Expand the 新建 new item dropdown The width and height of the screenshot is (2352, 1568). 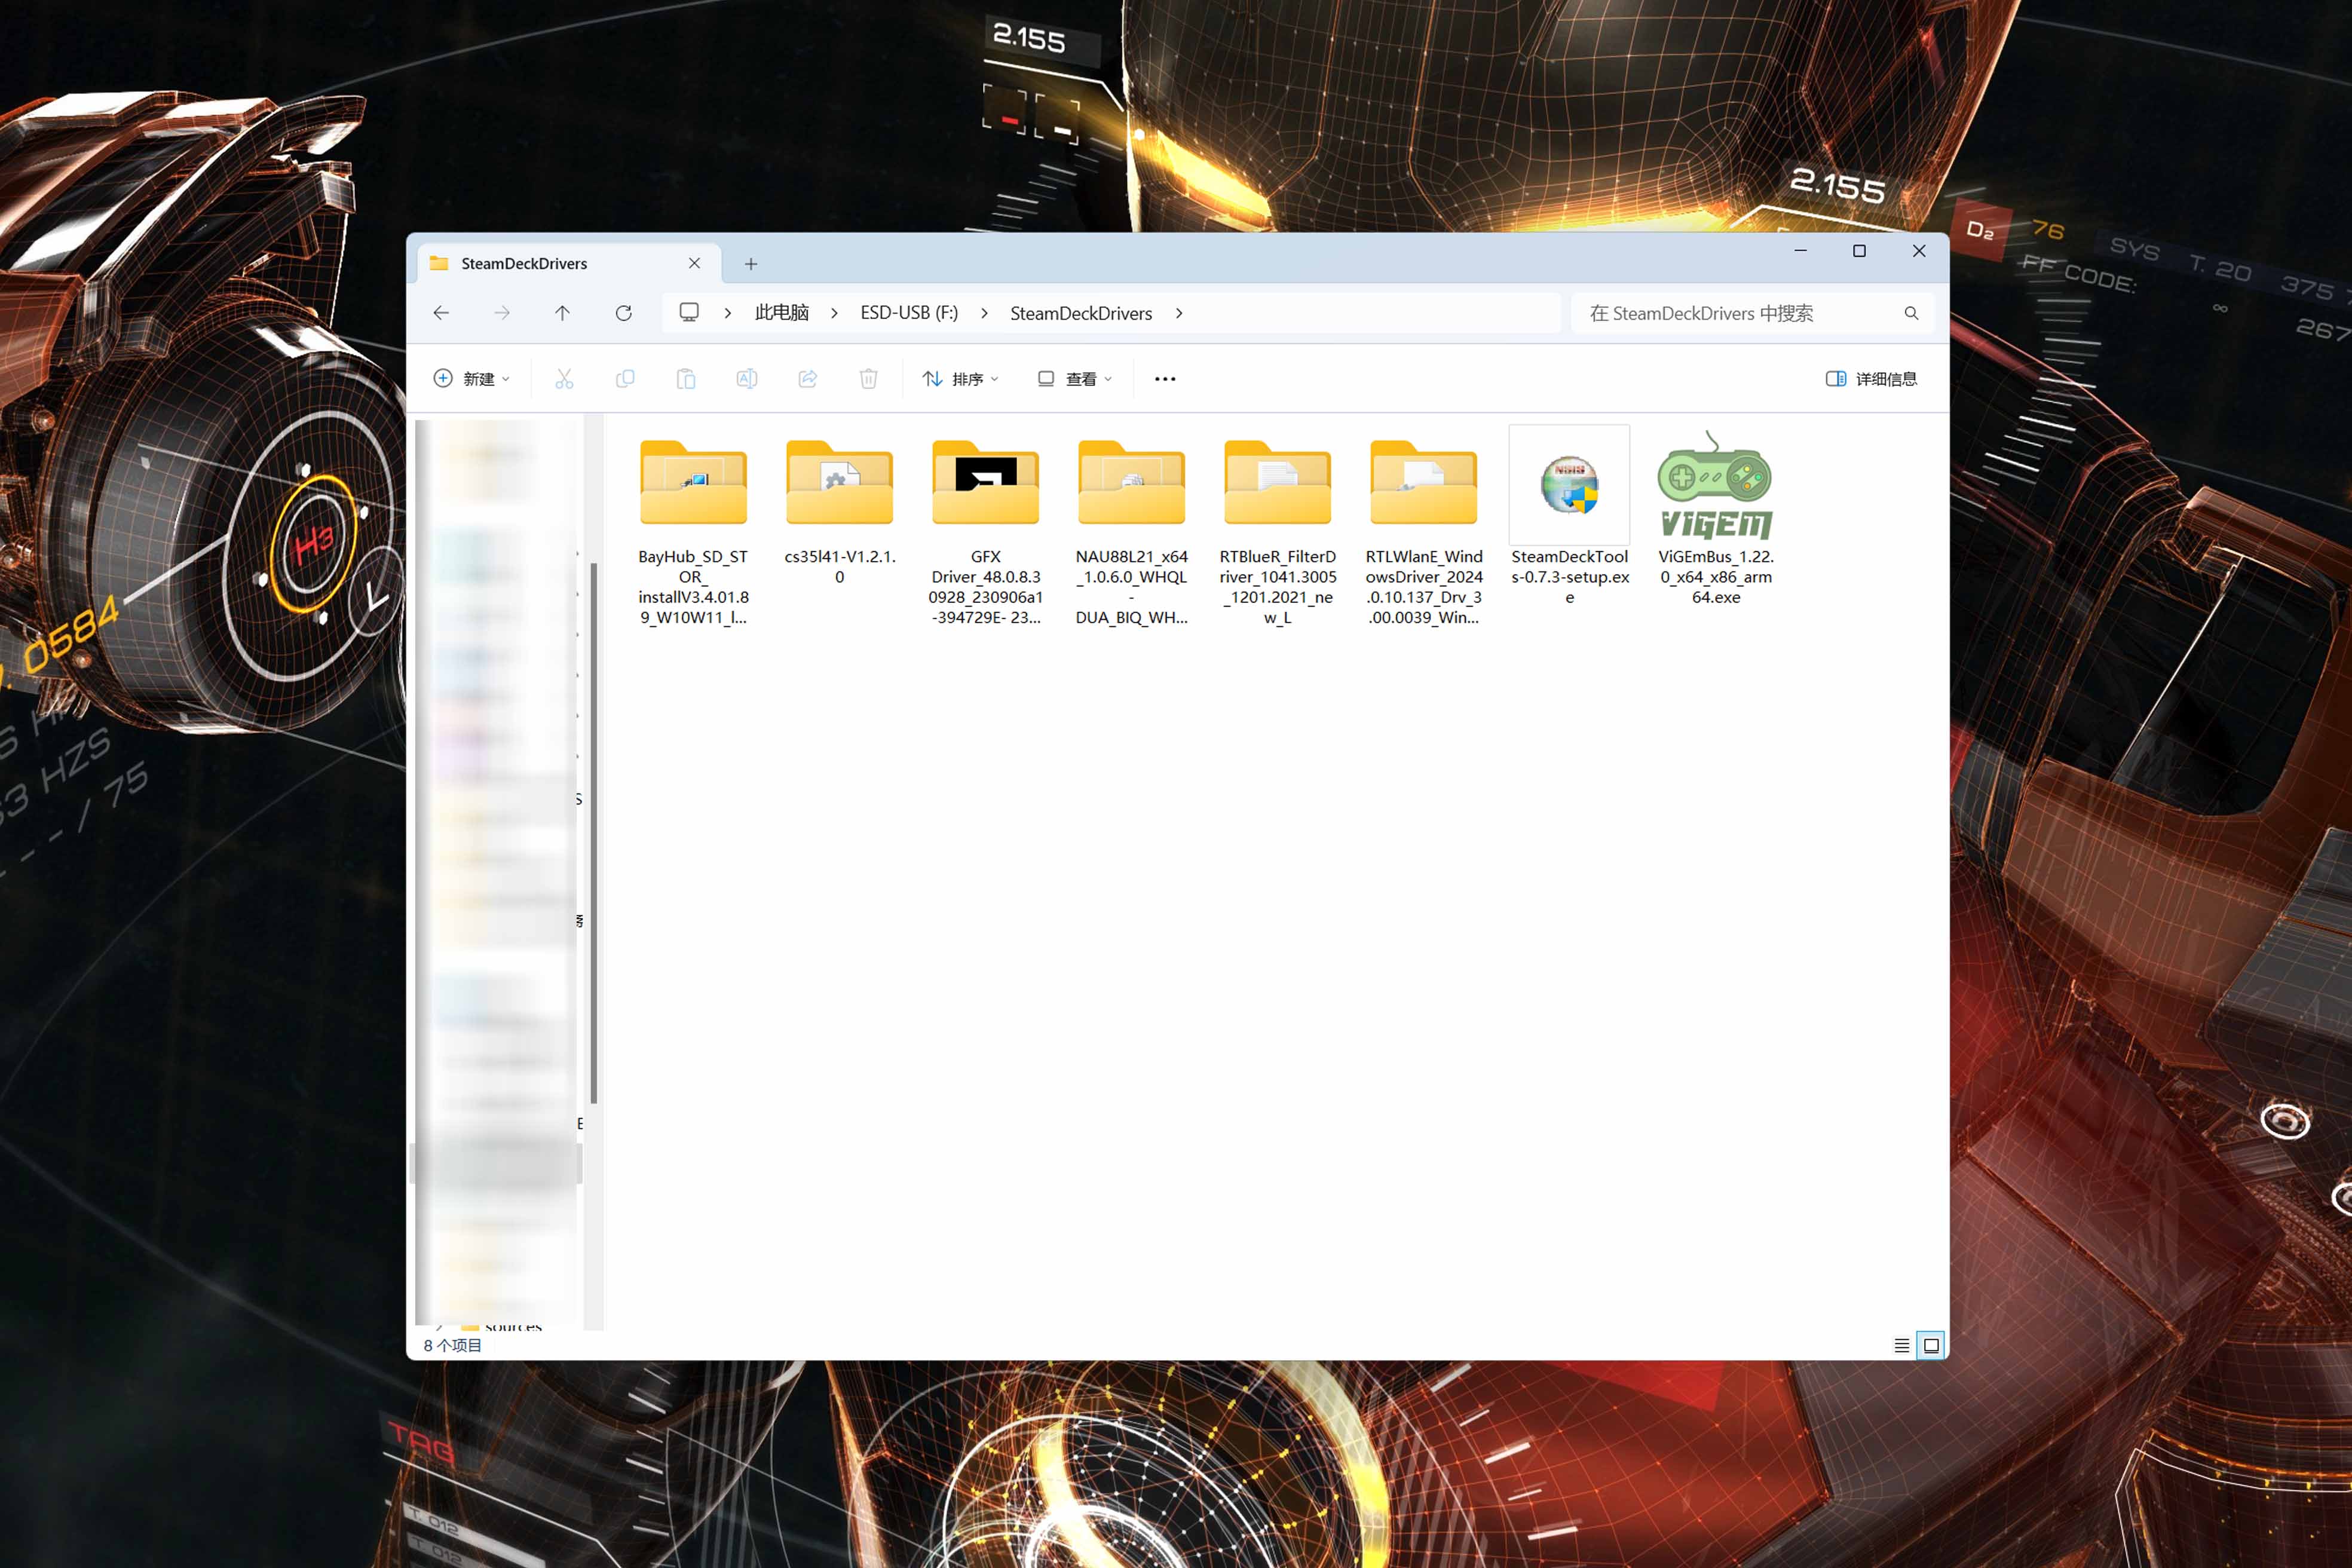[472, 379]
